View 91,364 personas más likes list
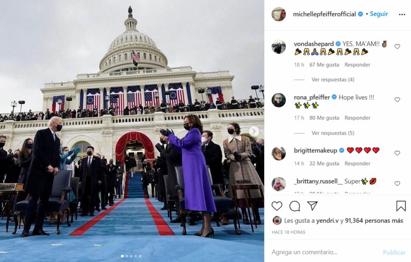The height and width of the screenshot is (262, 411). (x=374, y=221)
